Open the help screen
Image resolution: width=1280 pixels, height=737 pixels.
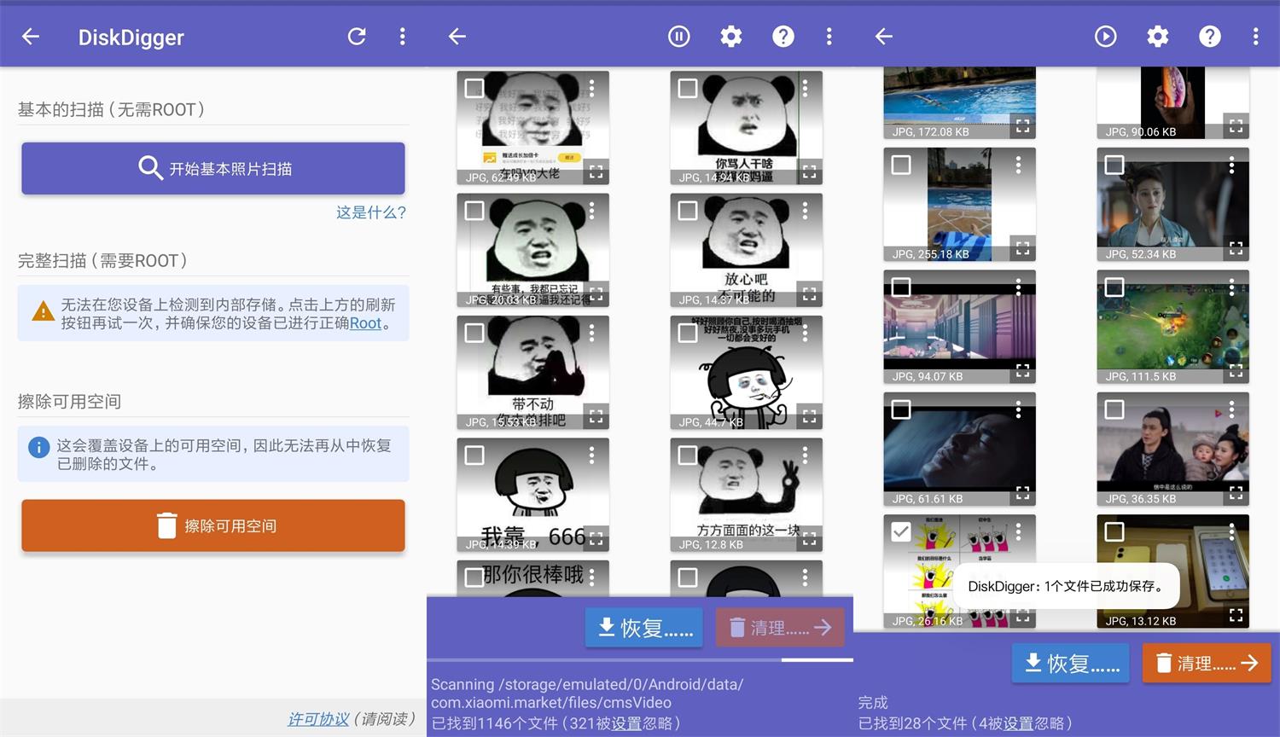783,37
